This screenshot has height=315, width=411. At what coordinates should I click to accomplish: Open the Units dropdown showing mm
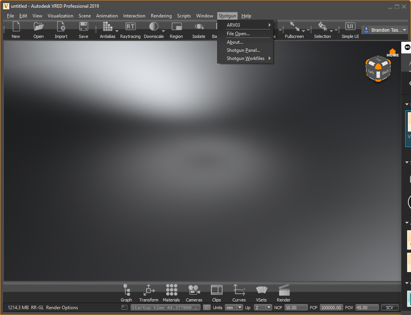[233, 307]
